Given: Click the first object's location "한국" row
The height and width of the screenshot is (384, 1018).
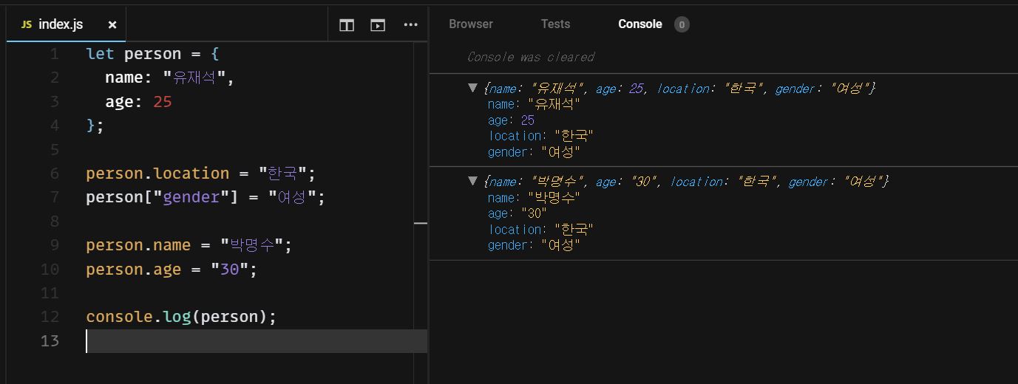Looking at the screenshot, I should [541, 136].
